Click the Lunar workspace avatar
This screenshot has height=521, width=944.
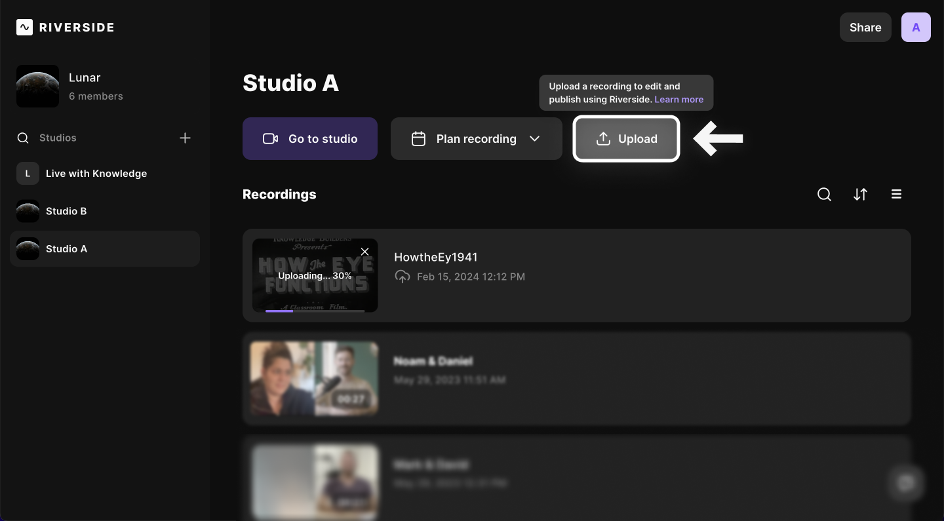(x=37, y=86)
